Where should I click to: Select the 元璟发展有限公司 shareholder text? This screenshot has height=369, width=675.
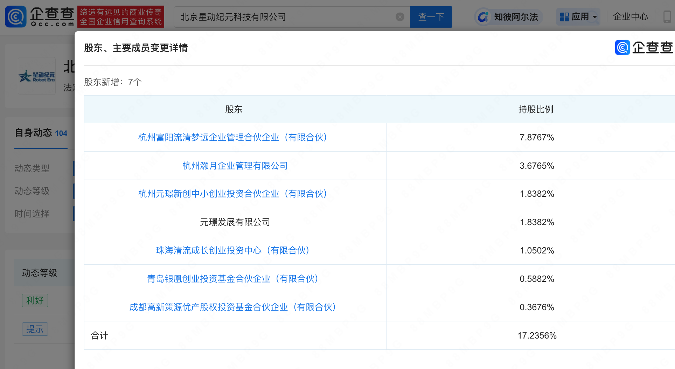coord(235,222)
